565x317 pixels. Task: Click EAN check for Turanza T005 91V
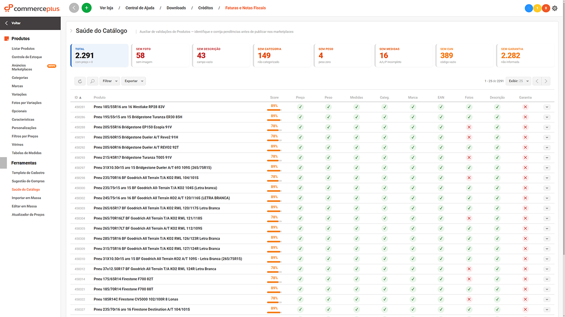click(x=441, y=157)
